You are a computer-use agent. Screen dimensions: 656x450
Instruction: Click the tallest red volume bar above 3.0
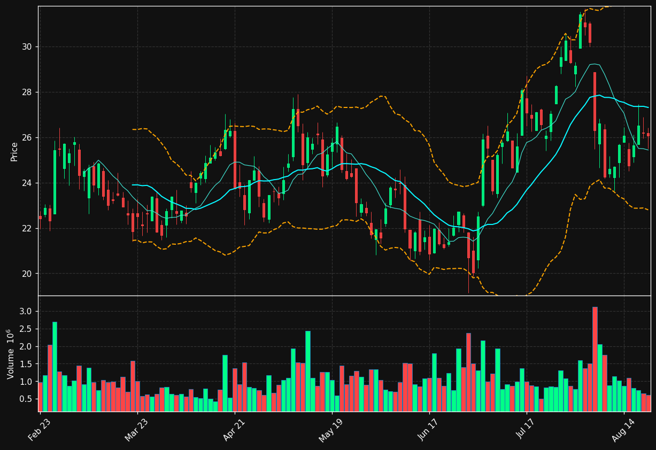click(x=595, y=359)
